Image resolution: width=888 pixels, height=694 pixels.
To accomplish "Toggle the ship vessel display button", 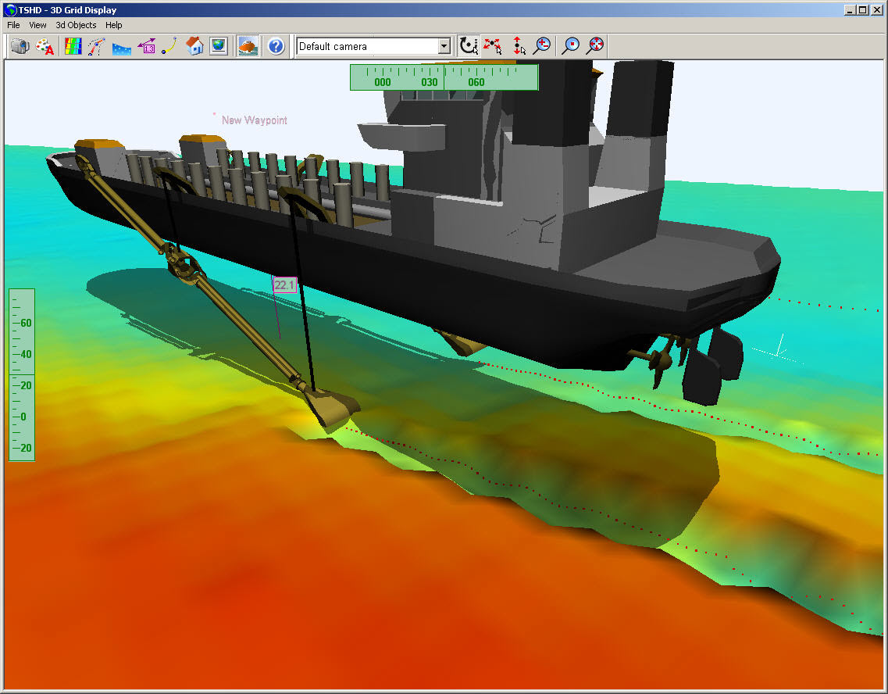I will pos(248,46).
